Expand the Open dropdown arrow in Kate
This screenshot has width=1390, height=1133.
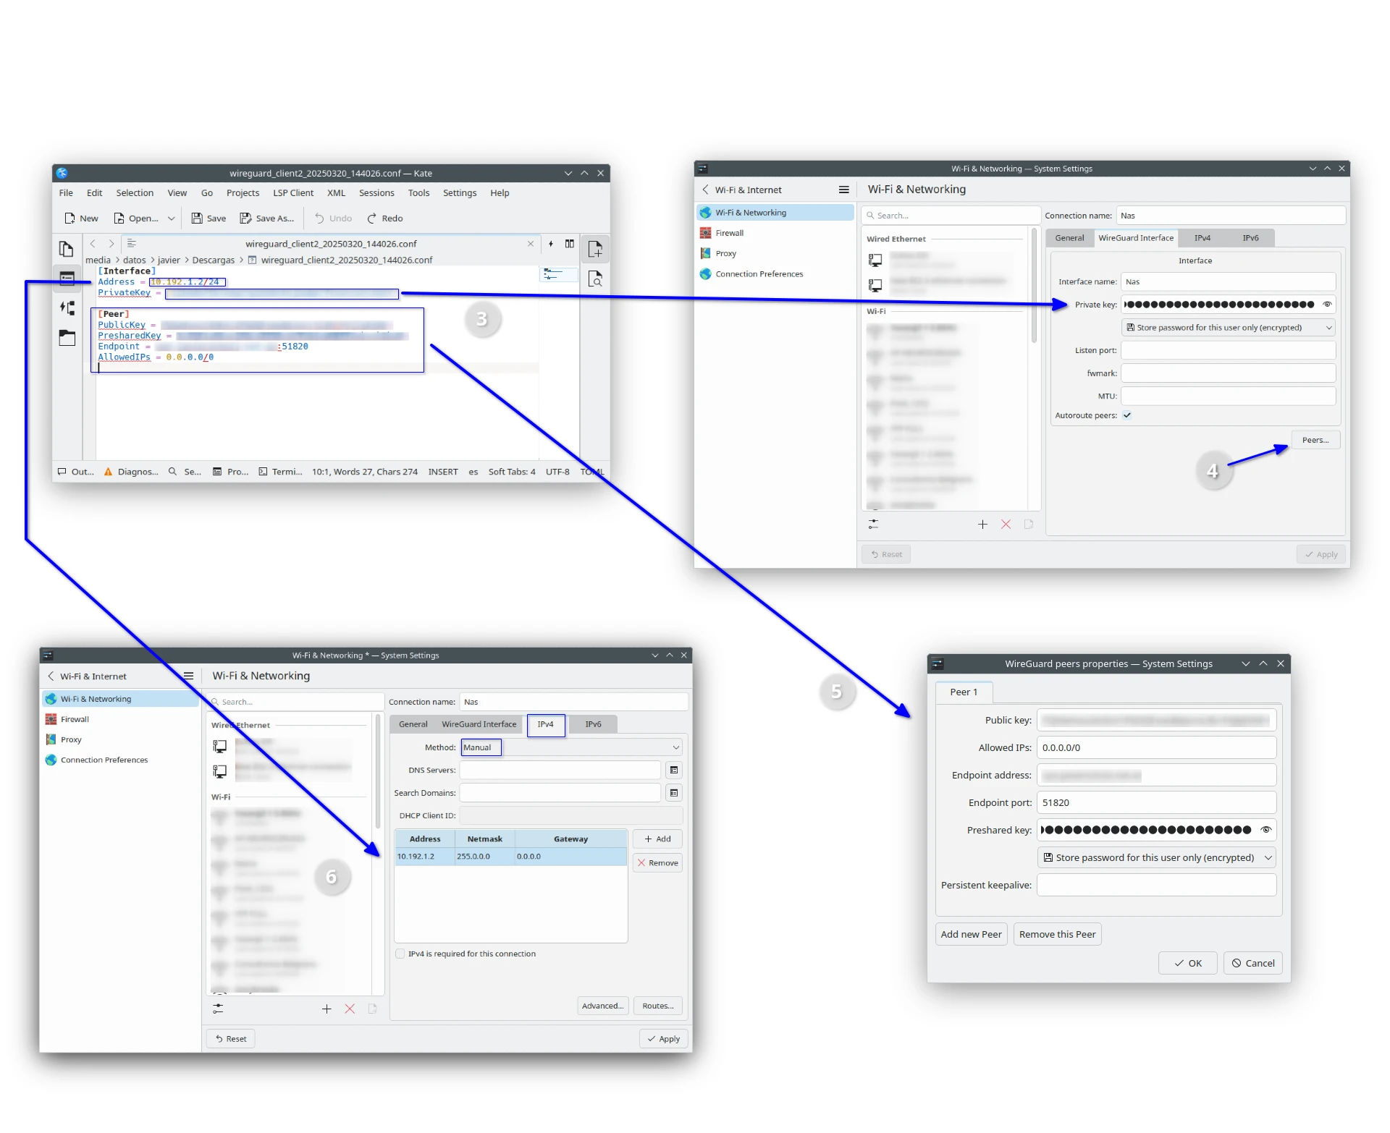172,218
